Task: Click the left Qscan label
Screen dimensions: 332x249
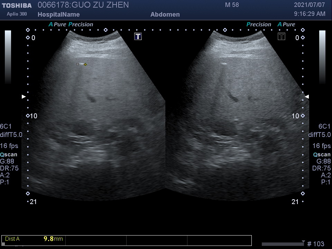Action: coord(9,155)
